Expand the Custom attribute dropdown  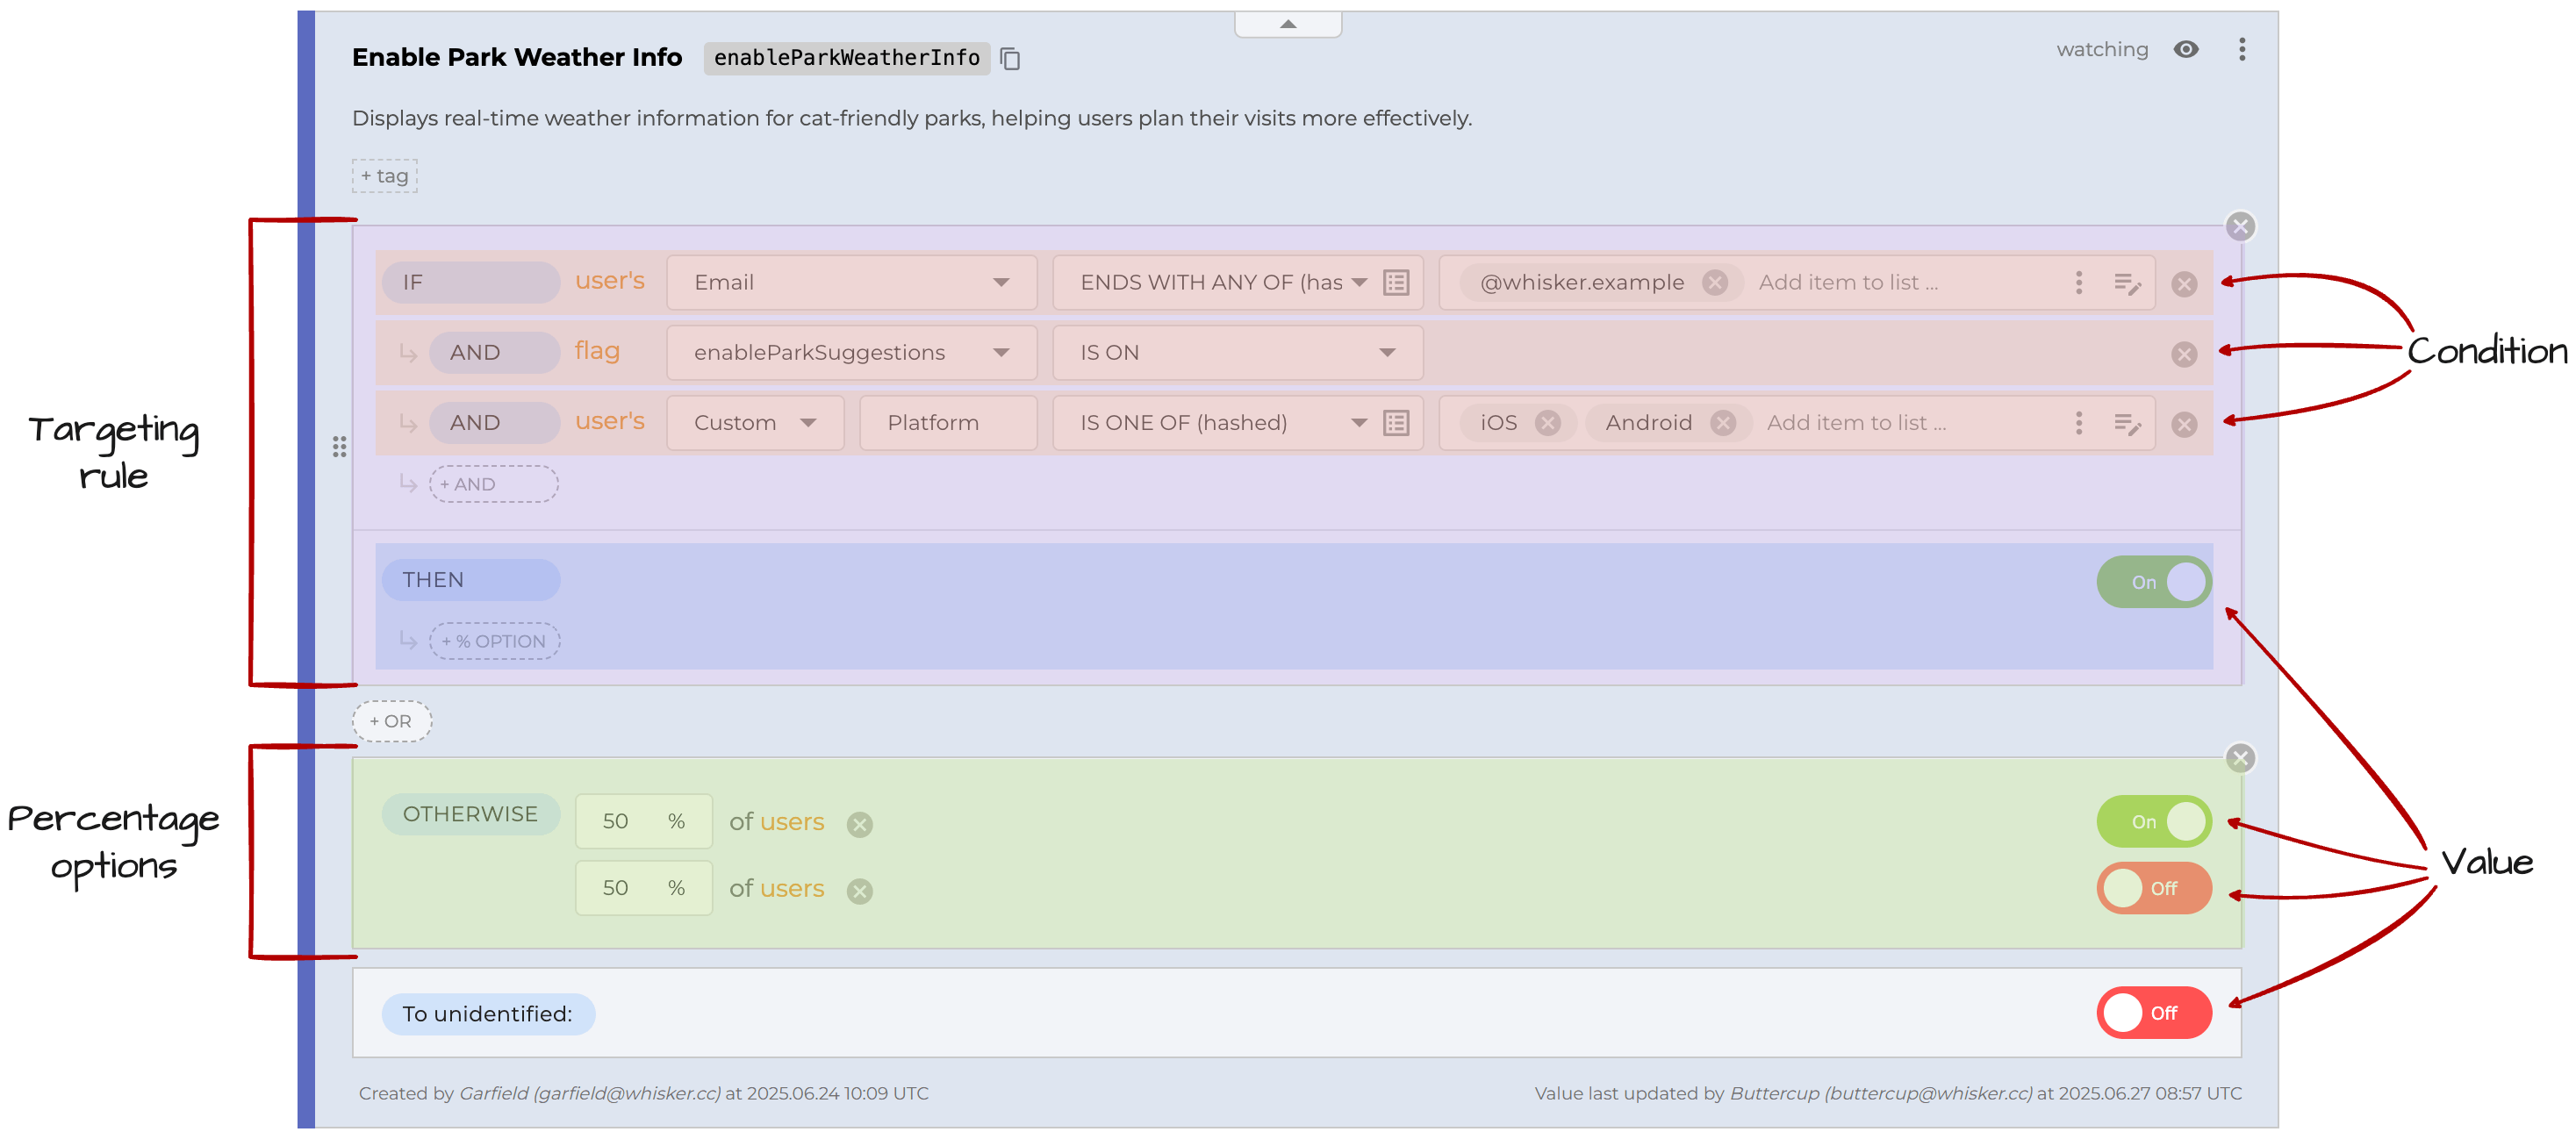(x=810, y=422)
